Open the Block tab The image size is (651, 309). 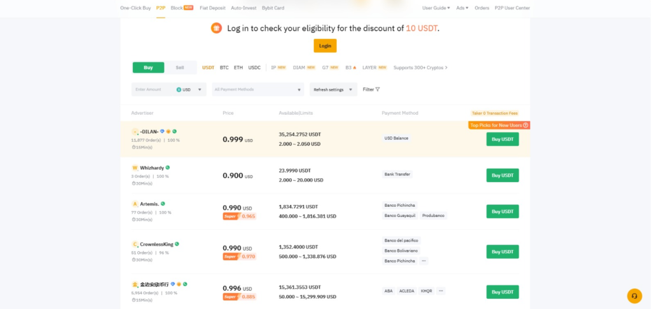click(x=182, y=8)
